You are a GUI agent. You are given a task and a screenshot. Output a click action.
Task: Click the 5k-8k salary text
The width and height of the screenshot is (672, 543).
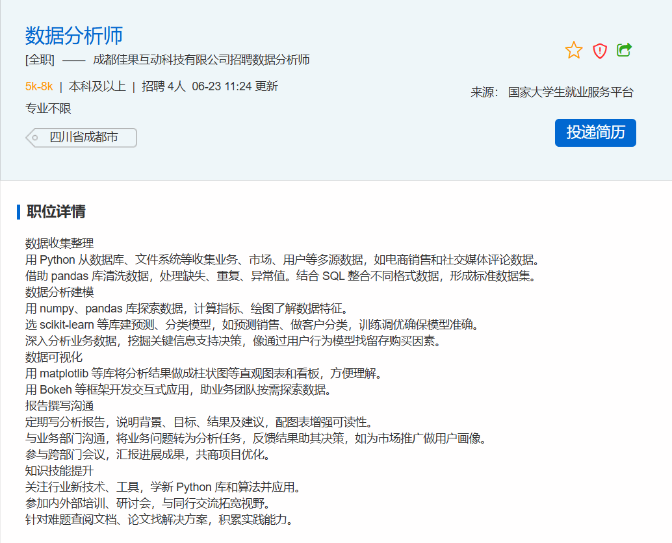coord(39,86)
